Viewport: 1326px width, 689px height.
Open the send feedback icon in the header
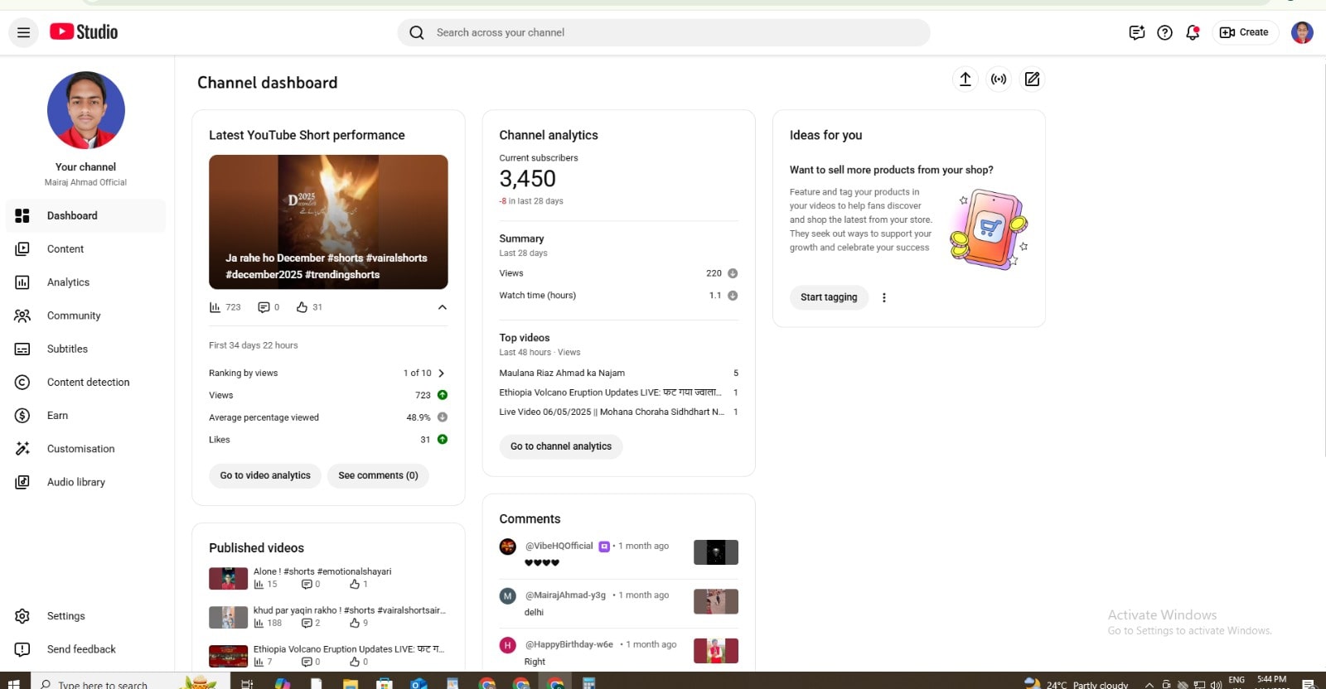coord(1137,32)
